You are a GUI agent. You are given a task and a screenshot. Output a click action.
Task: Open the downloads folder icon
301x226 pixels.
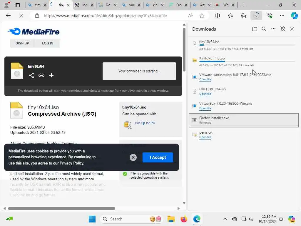click(254, 29)
